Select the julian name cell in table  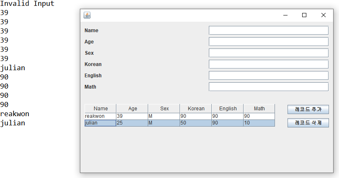coord(100,123)
